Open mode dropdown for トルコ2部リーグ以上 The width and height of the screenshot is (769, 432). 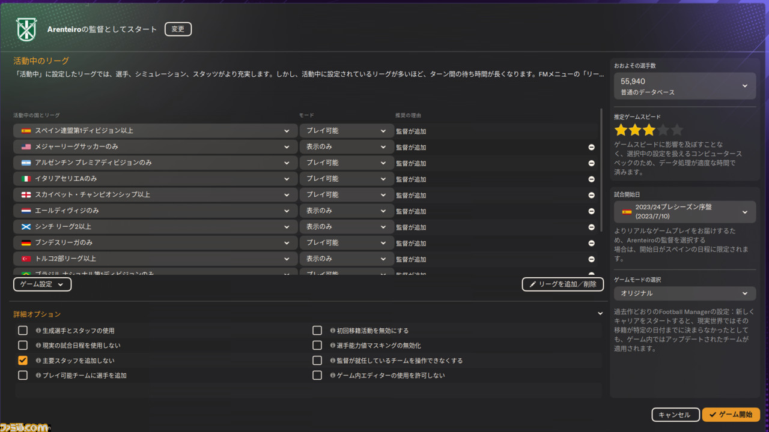[347, 259]
